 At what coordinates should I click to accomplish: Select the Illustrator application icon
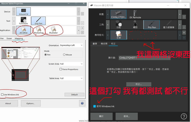[53, 30]
